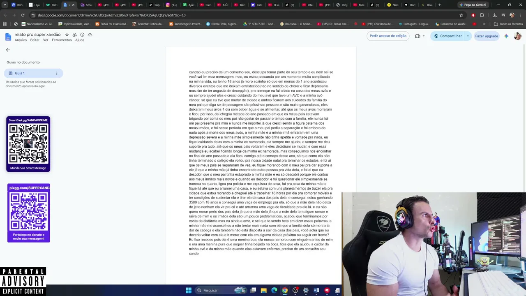This screenshot has height=296, width=526.
Task: Expand video call options dropdown arrow
Action: point(424,36)
